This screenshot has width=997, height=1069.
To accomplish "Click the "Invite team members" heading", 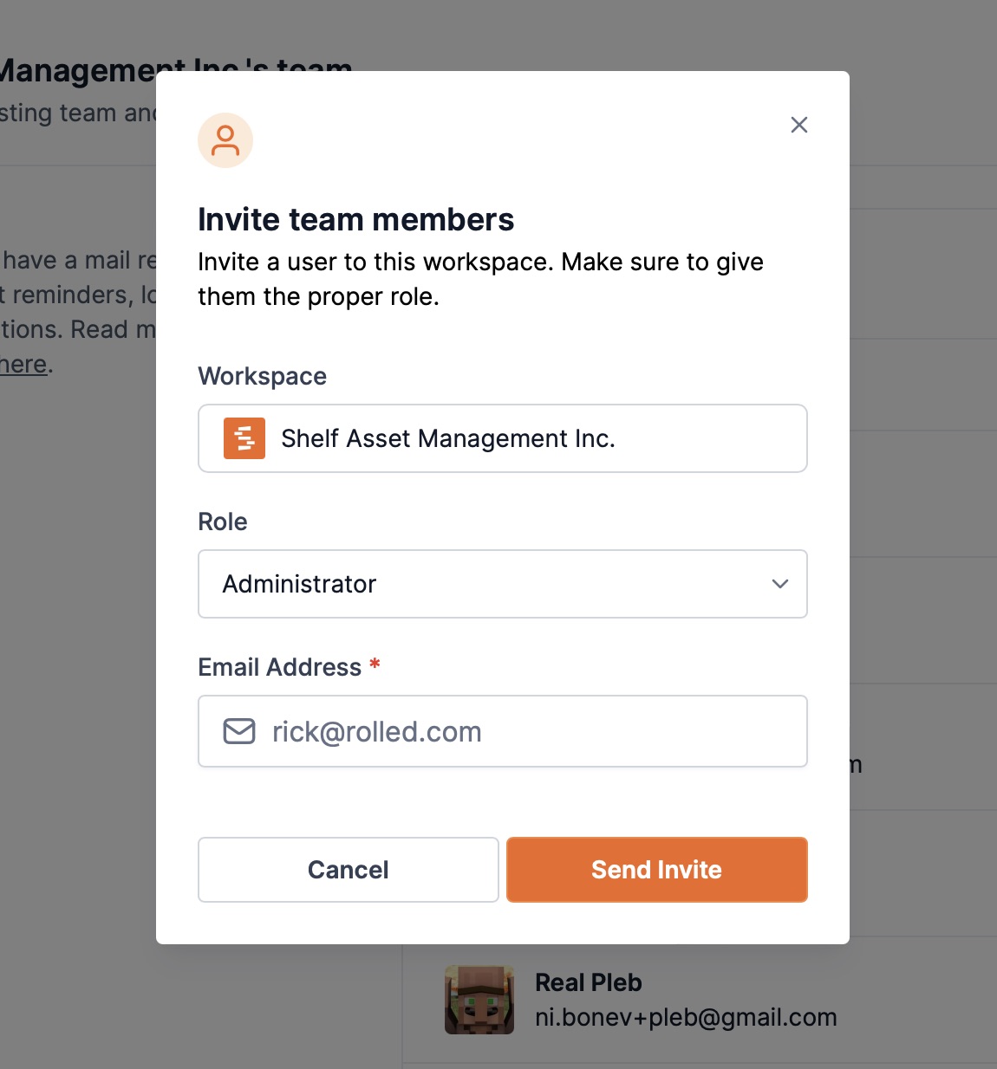I will 355,220.
